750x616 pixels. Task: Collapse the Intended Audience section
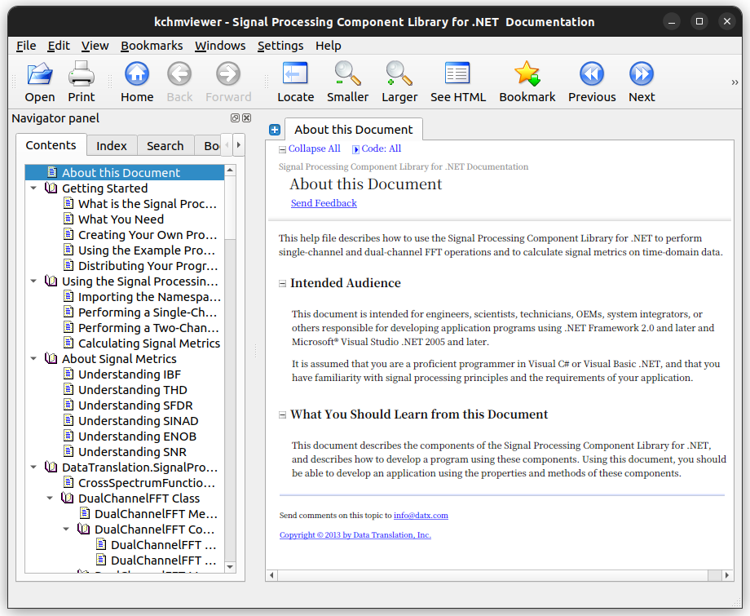(x=282, y=283)
